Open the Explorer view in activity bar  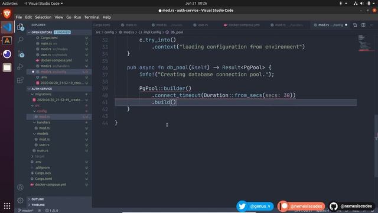(x=21, y=27)
